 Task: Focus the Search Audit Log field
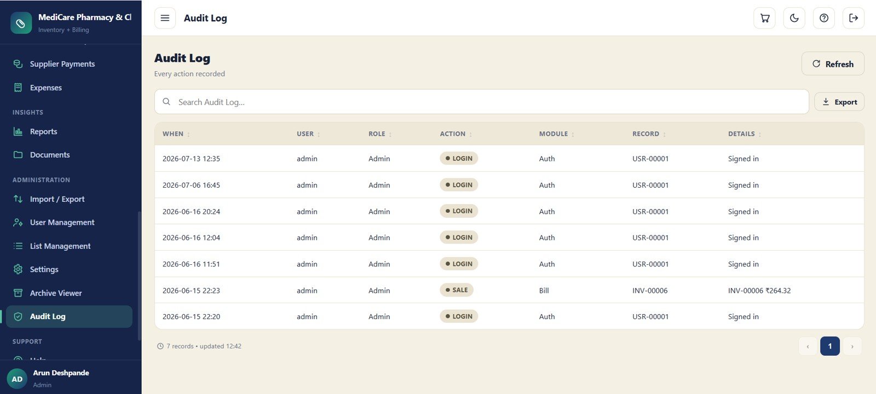click(x=482, y=102)
